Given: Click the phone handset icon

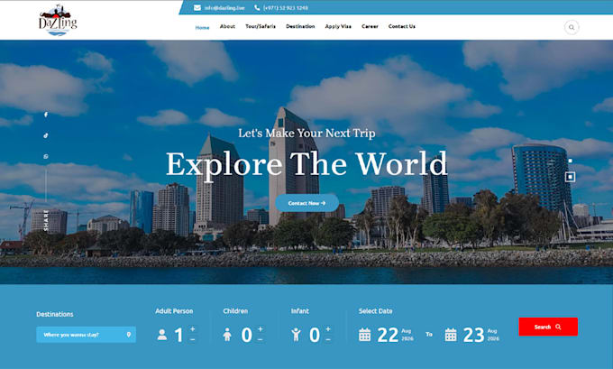Looking at the screenshot, I should click(x=257, y=7).
